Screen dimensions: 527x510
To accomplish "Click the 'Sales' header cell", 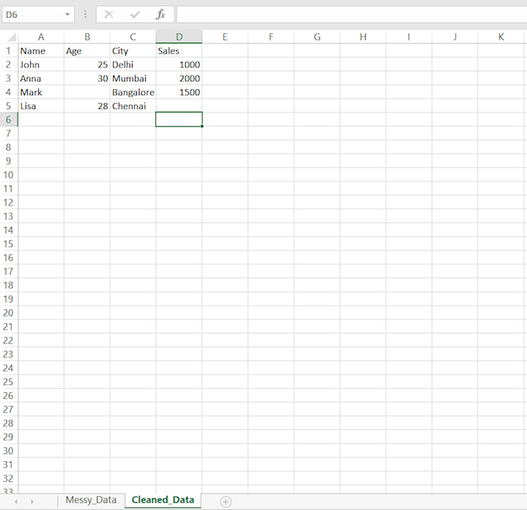I will (179, 50).
